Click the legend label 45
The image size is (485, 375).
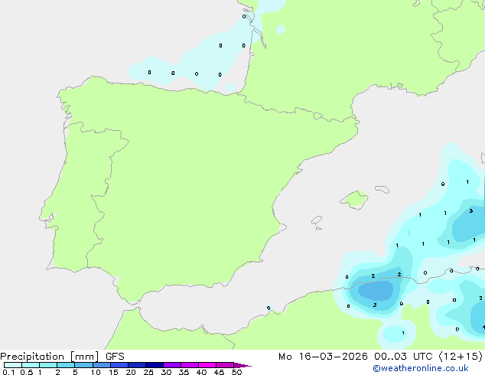219,372
